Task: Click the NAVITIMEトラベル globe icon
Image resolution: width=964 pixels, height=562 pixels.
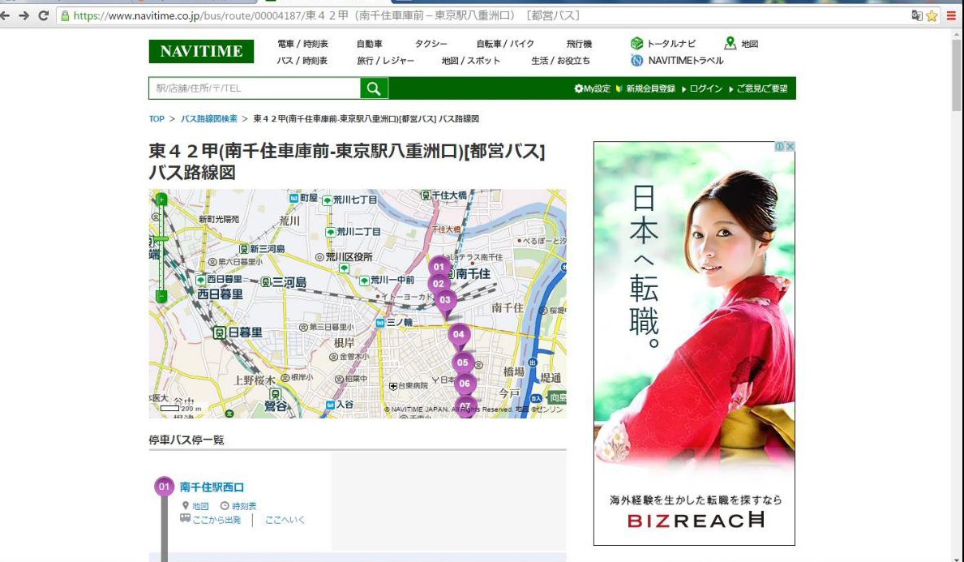Action: (x=636, y=60)
